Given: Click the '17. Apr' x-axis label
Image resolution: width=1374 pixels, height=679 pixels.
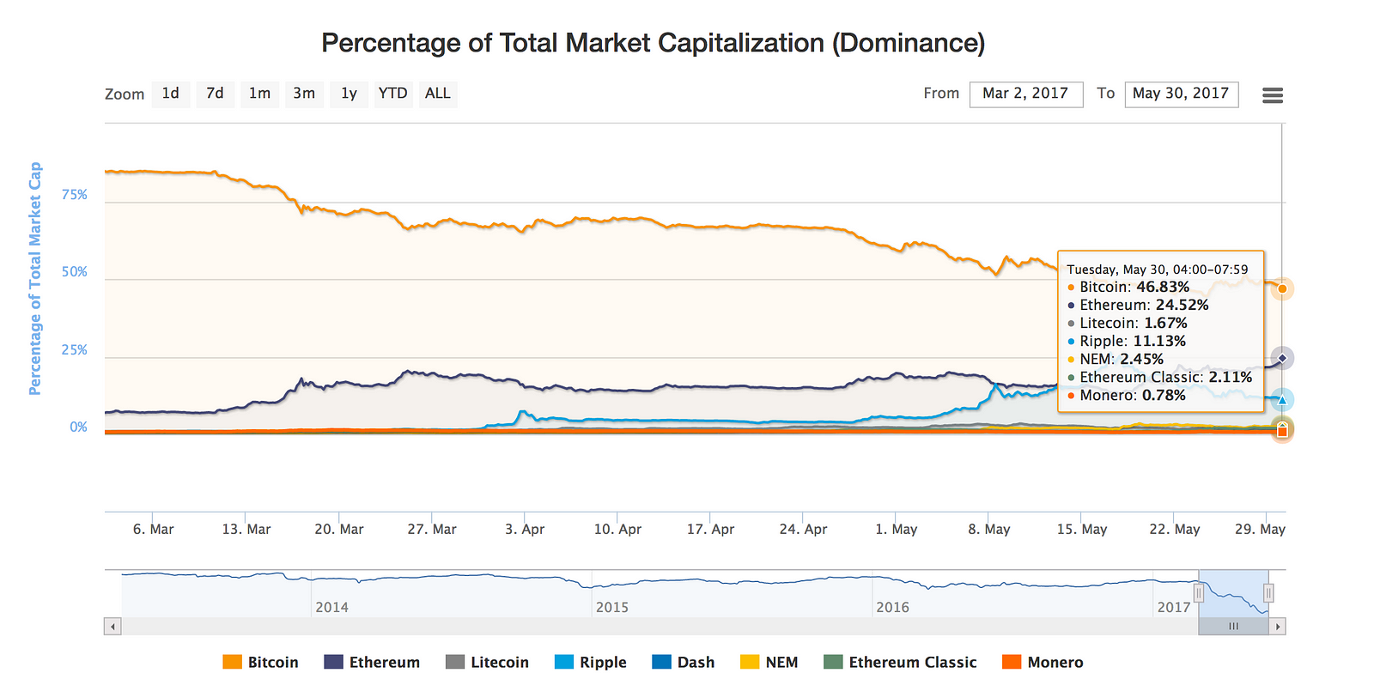Looking at the screenshot, I should pyautogui.click(x=710, y=529).
